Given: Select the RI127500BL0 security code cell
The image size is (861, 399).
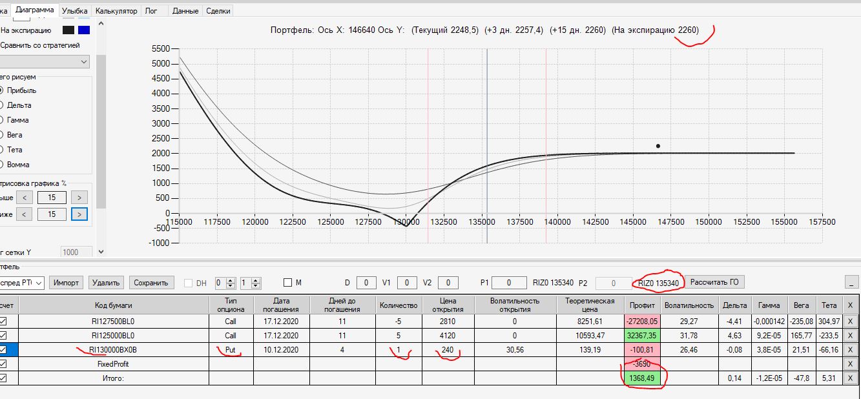Looking at the screenshot, I should coord(114,322).
